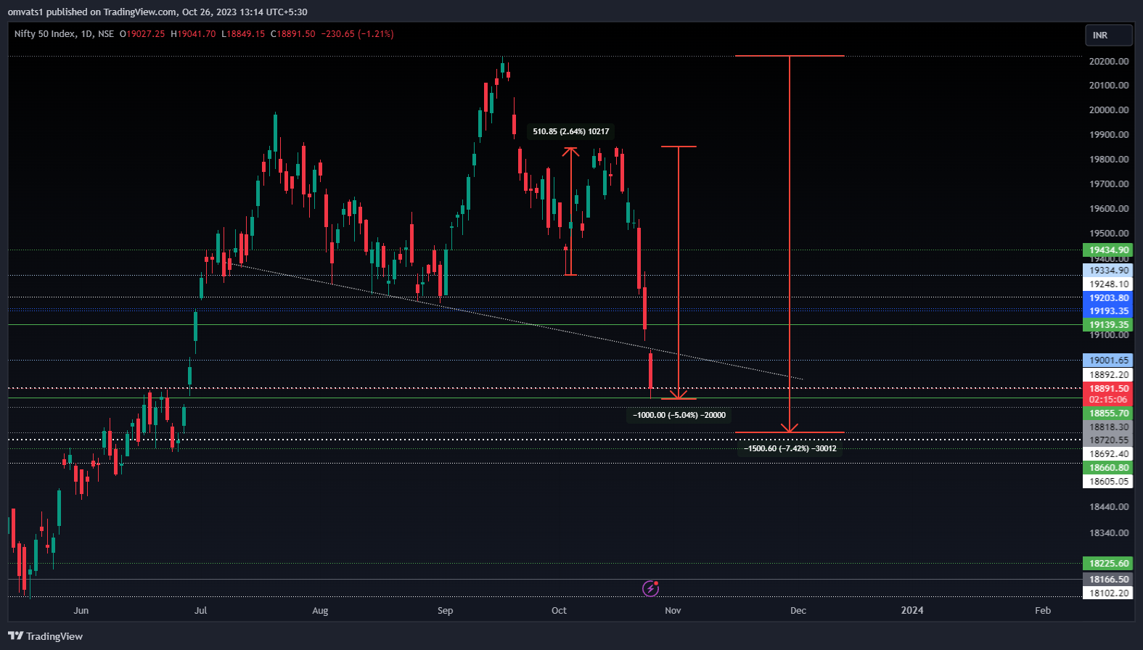Image resolution: width=1143 pixels, height=650 pixels.
Task: Click the gray 18720.55 price label
Action: (x=1108, y=440)
